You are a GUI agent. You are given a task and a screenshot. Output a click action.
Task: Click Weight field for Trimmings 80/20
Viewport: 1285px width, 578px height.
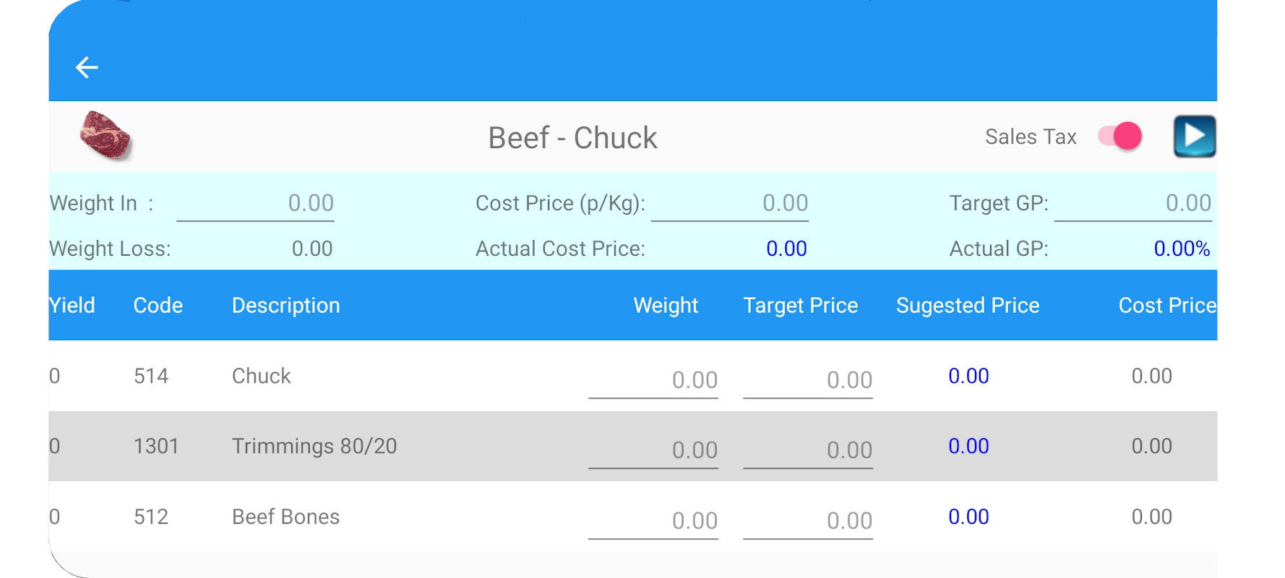coord(653,450)
